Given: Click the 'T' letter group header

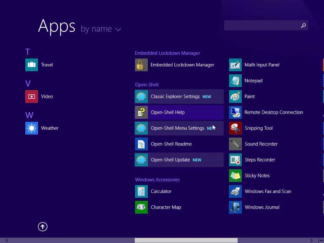Looking at the screenshot, I should (28, 52).
